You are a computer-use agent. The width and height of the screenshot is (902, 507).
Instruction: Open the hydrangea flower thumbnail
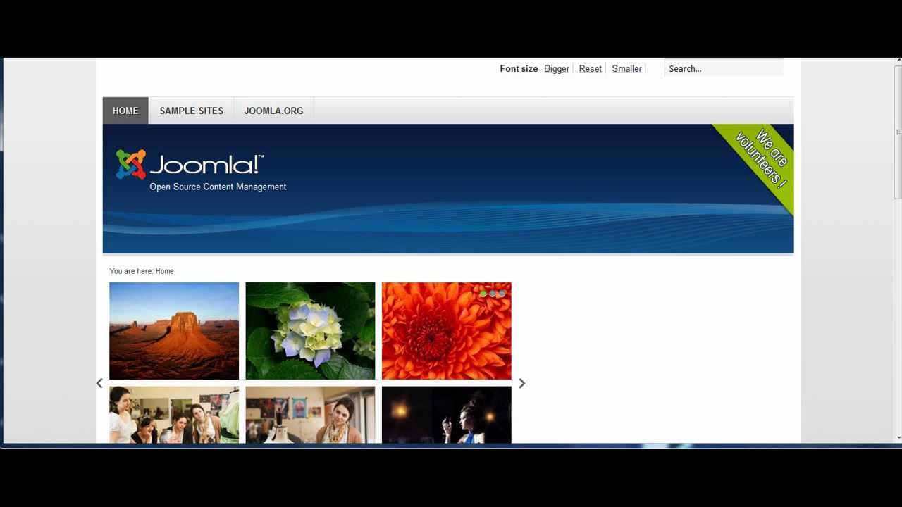(310, 331)
